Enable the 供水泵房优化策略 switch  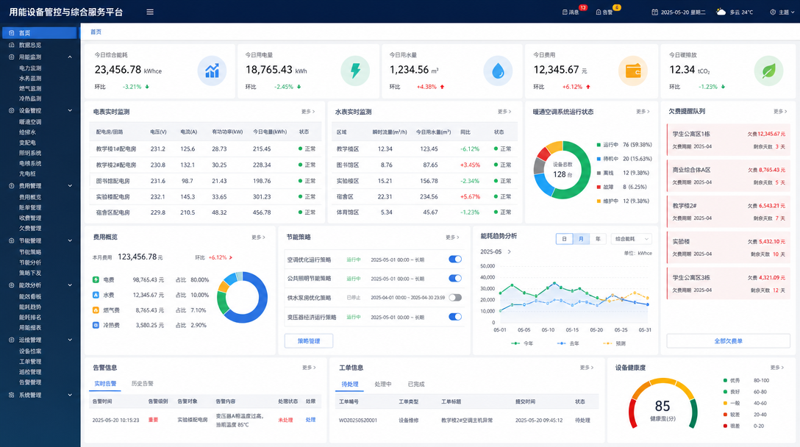tap(455, 298)
